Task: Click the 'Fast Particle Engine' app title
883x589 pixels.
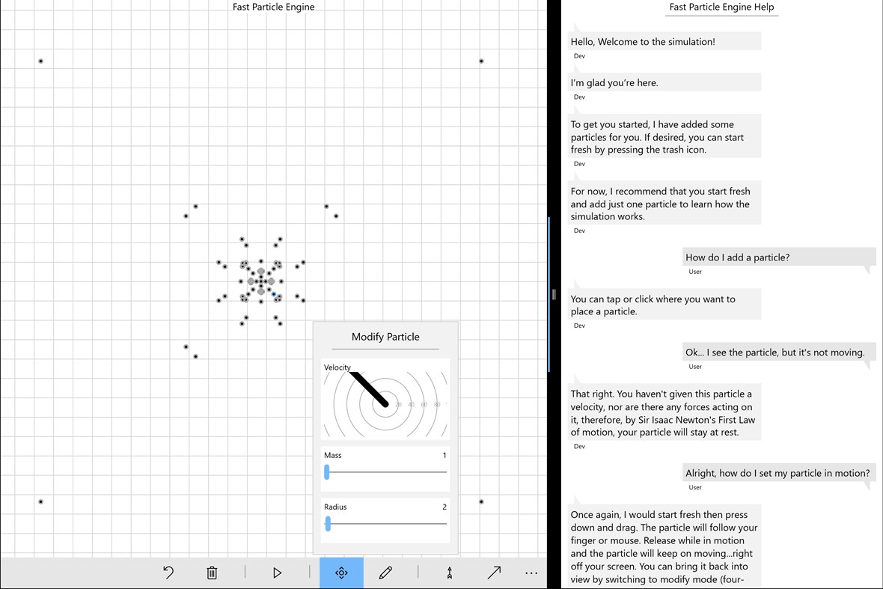Action: click(274, 7)
